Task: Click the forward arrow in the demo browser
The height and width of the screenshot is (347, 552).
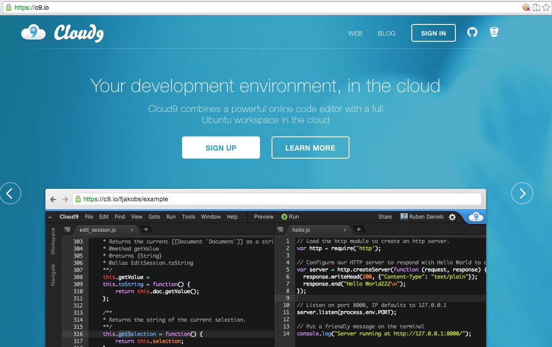Action: [x=65, y=199]
